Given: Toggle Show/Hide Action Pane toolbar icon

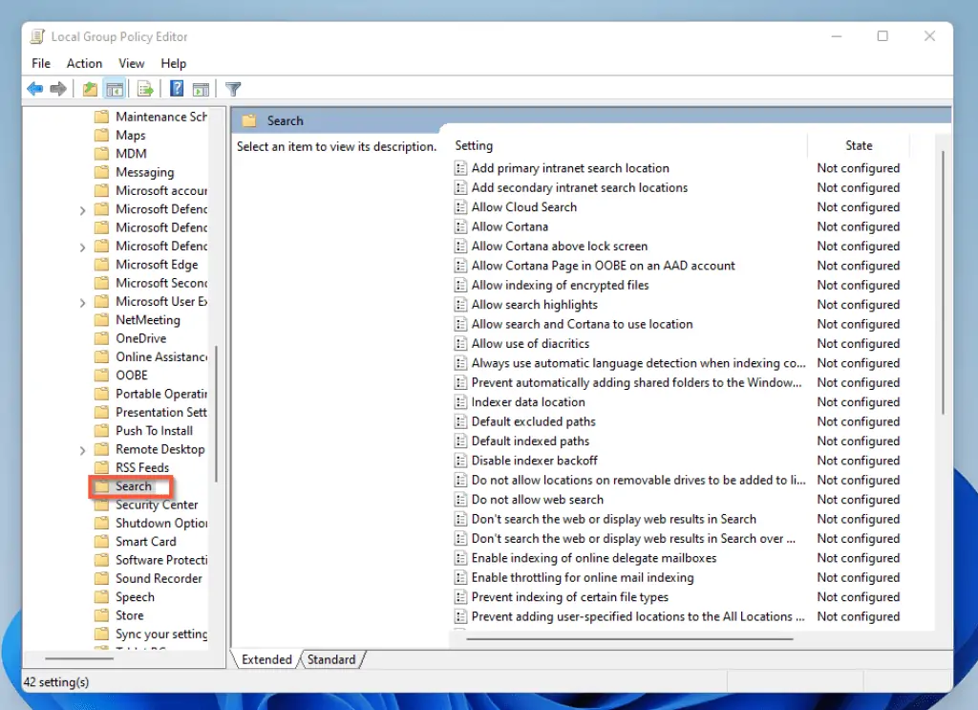Looking at the screenshot, I should click(201, 89).
